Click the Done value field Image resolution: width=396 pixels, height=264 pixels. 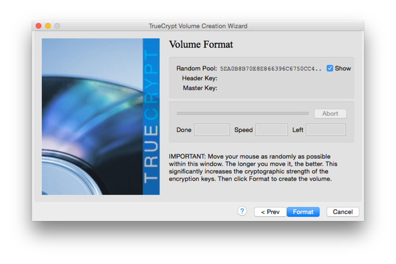click(212, 130)
